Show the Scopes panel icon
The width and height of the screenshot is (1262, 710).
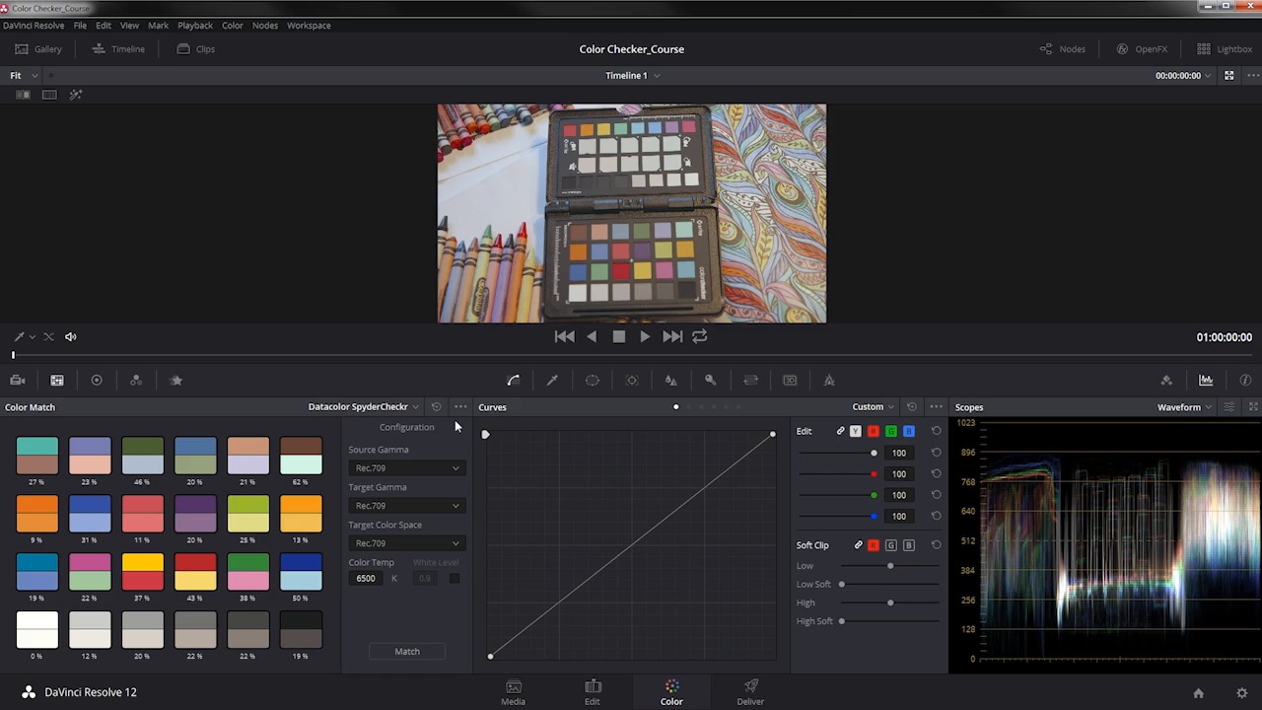coord(1206,381)
